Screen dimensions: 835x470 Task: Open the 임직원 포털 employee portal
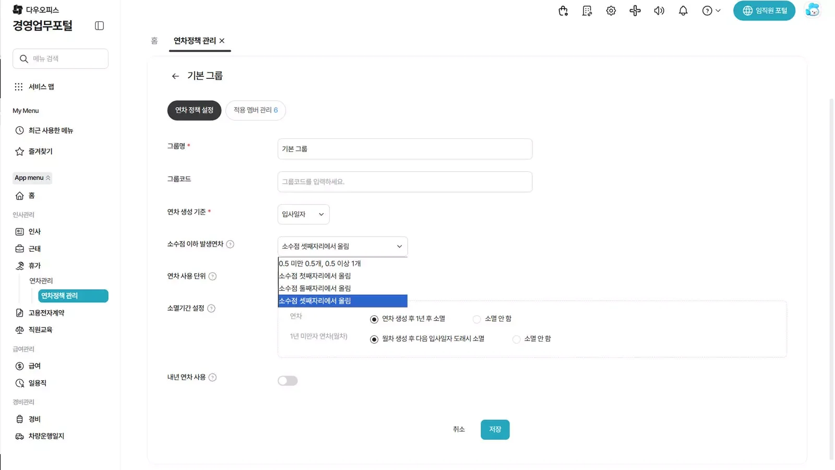tap(764, 10)
